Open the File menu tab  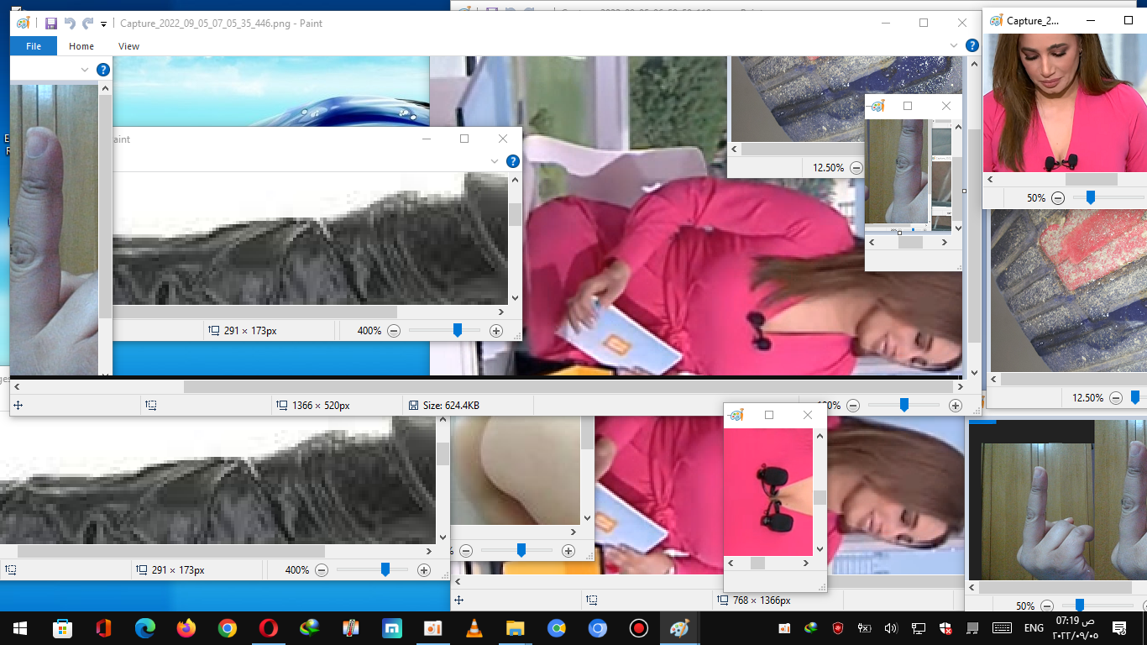tap(34, 46)
